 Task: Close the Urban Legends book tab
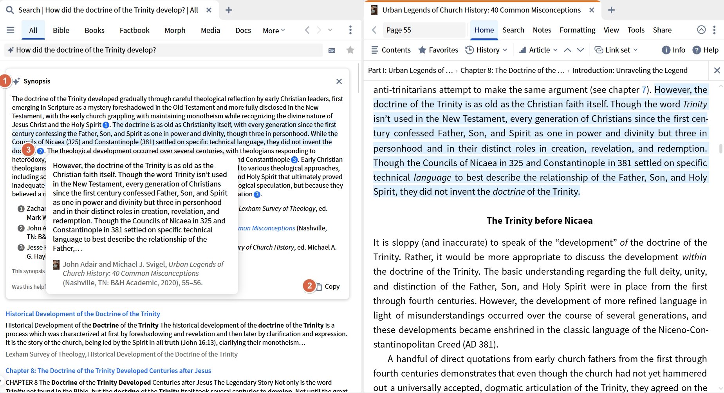point(592,10)
